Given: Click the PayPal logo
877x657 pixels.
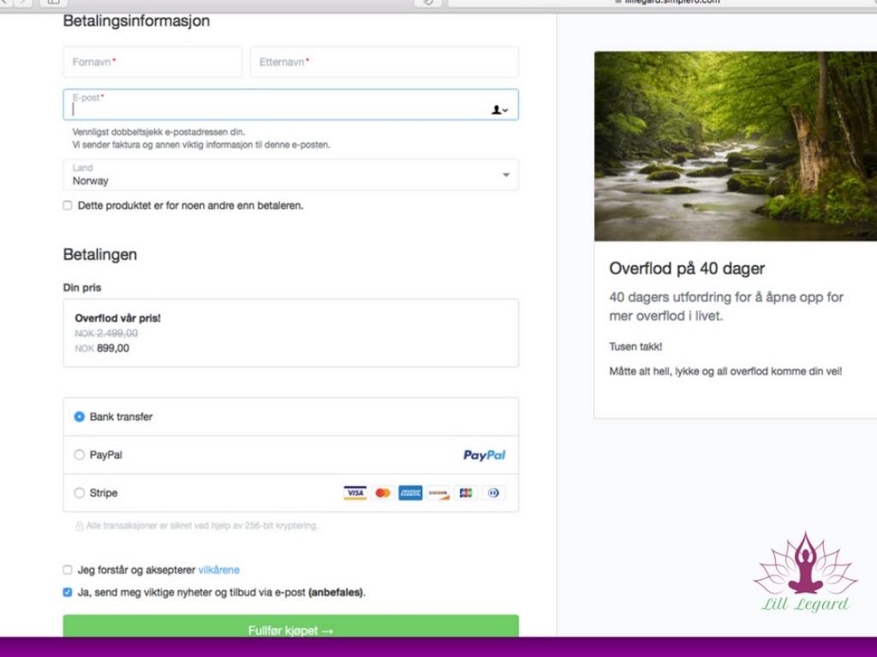Looking at the screenshot, I should 484,455.
